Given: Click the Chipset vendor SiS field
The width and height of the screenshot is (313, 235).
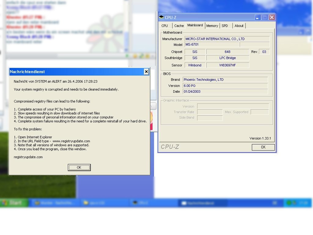Looking at the screenshot, I should [195, 52].
